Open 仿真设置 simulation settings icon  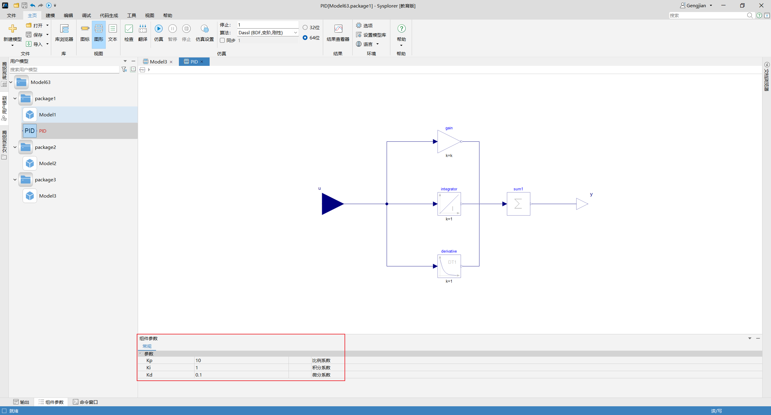tap(204, 29)
